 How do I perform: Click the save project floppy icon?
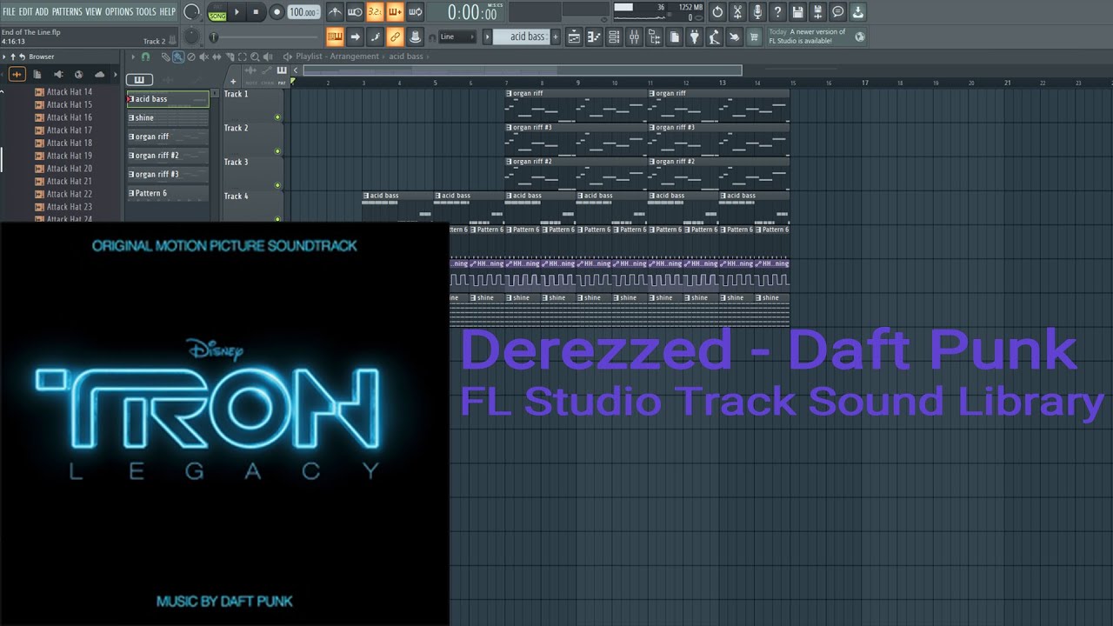coord(797,12)
